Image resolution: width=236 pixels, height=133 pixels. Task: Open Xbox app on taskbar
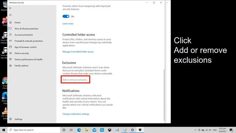pyautogui.click(x=110, y=130)
